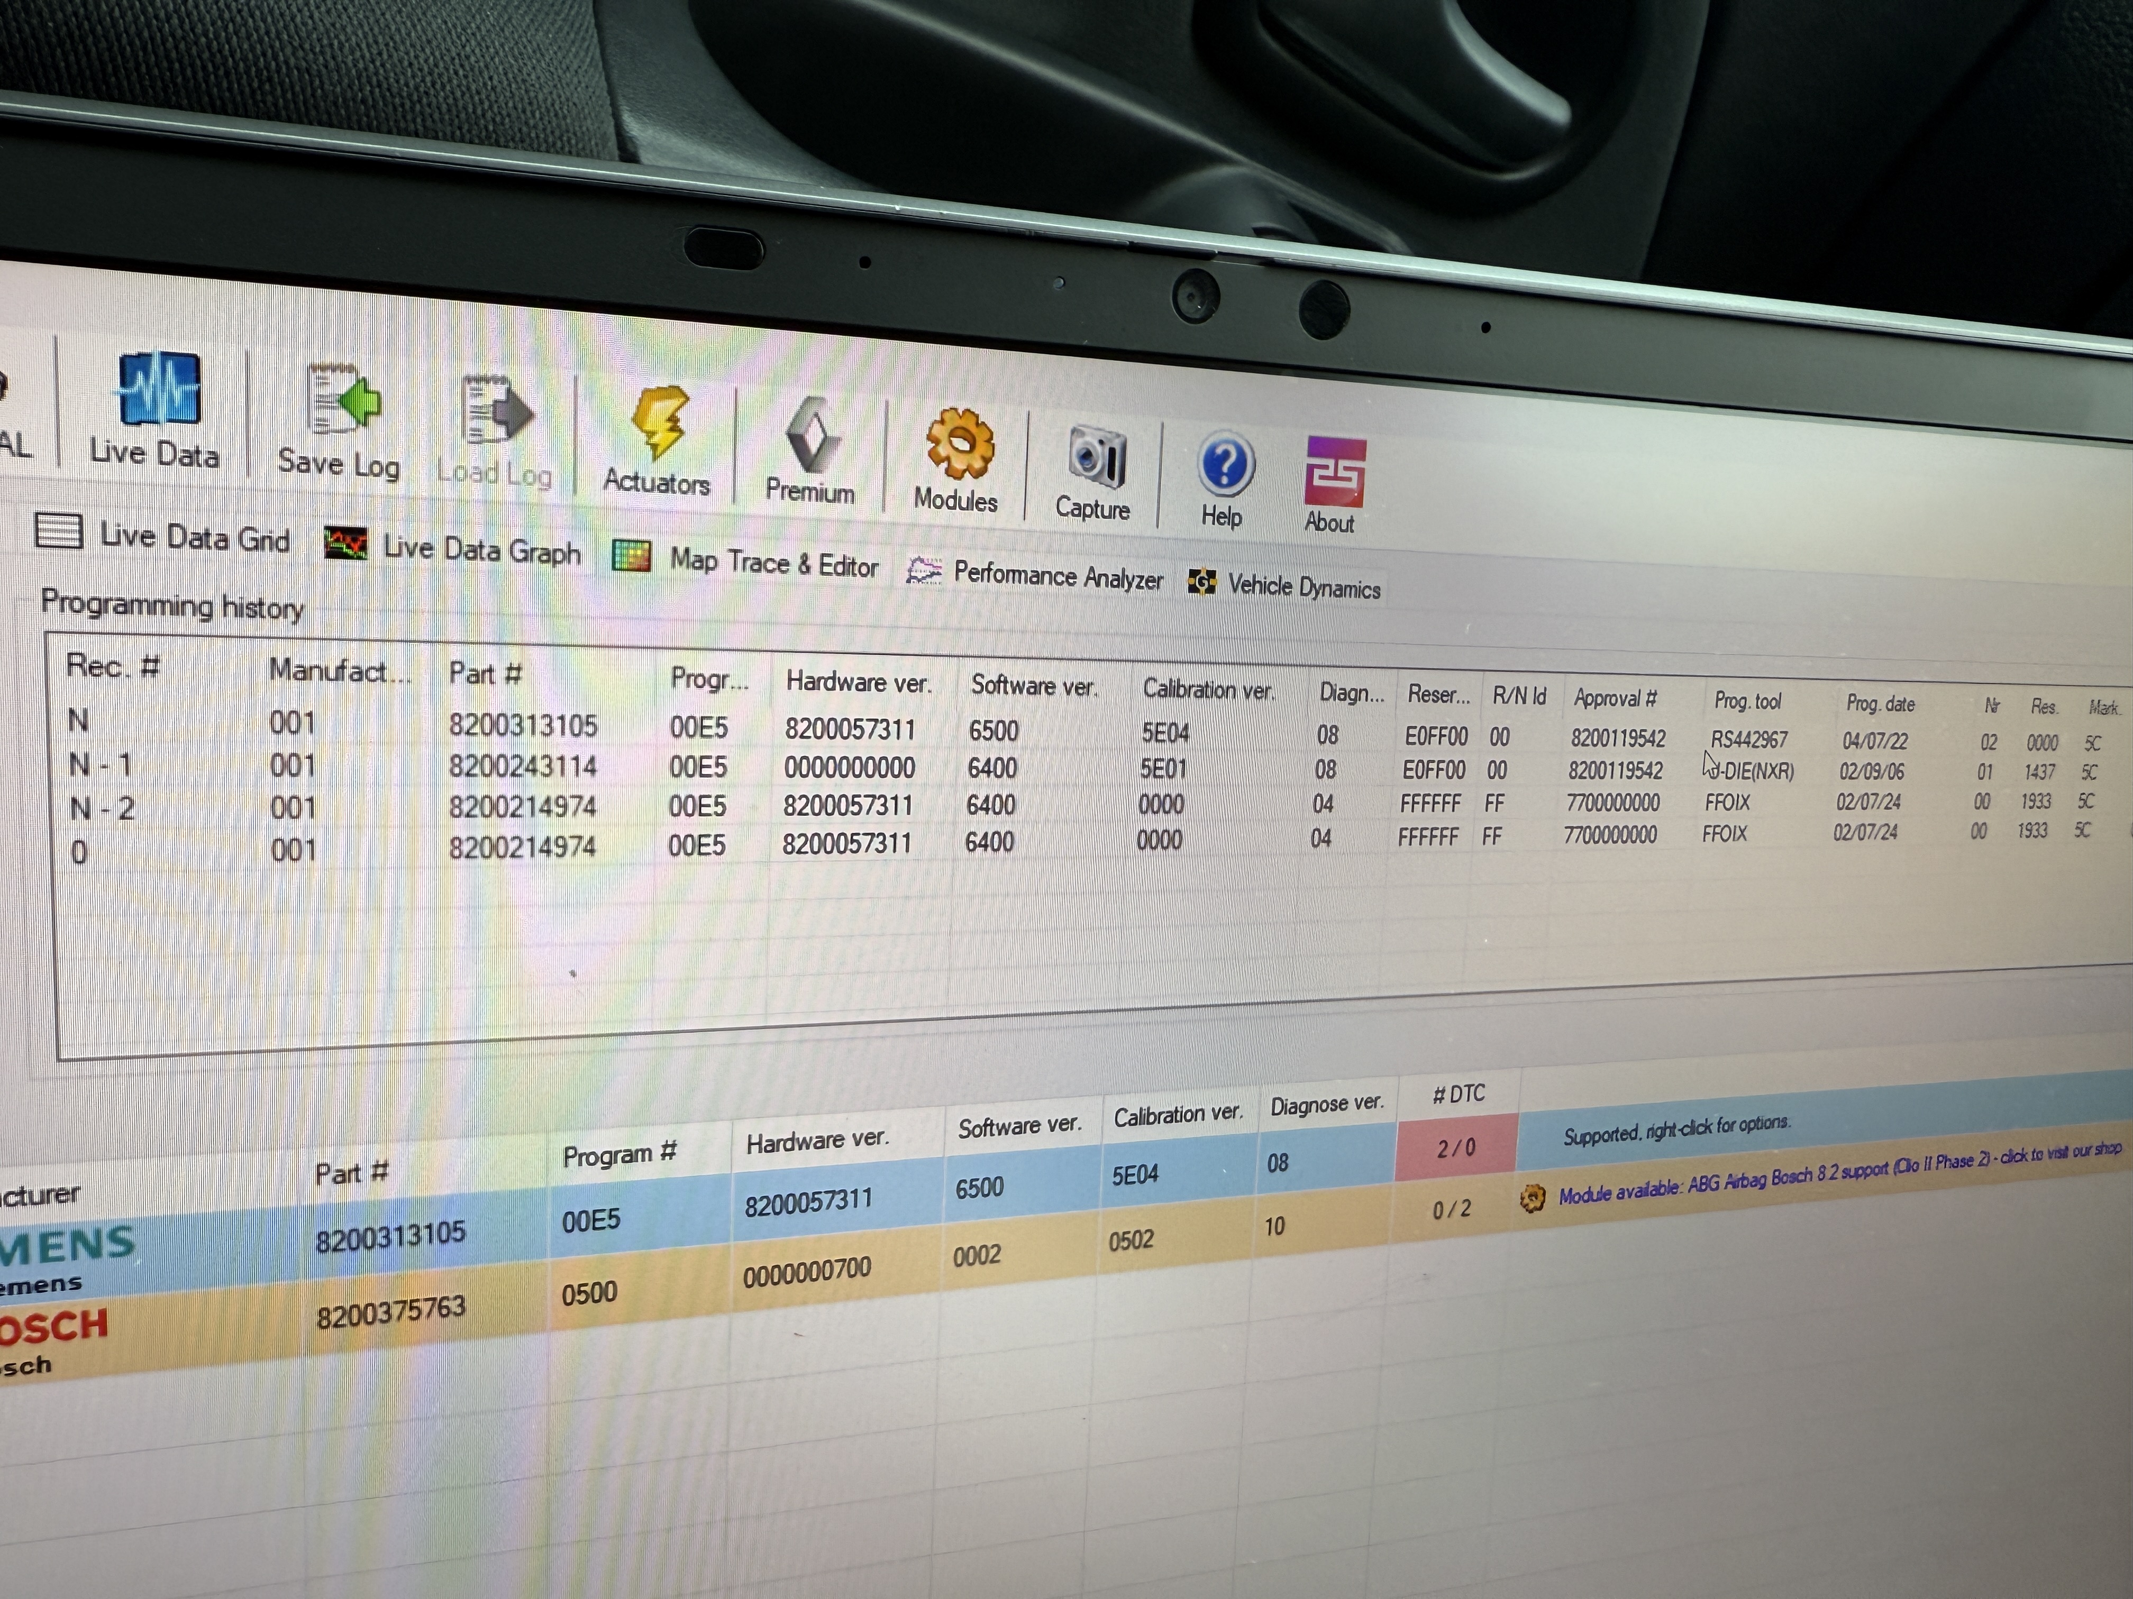Click the Prog. date column header

(1880, 704)
